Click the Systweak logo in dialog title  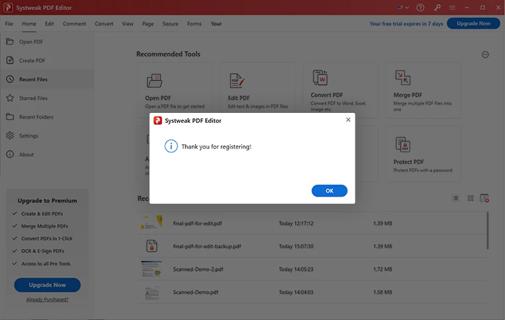click(157, 120)
